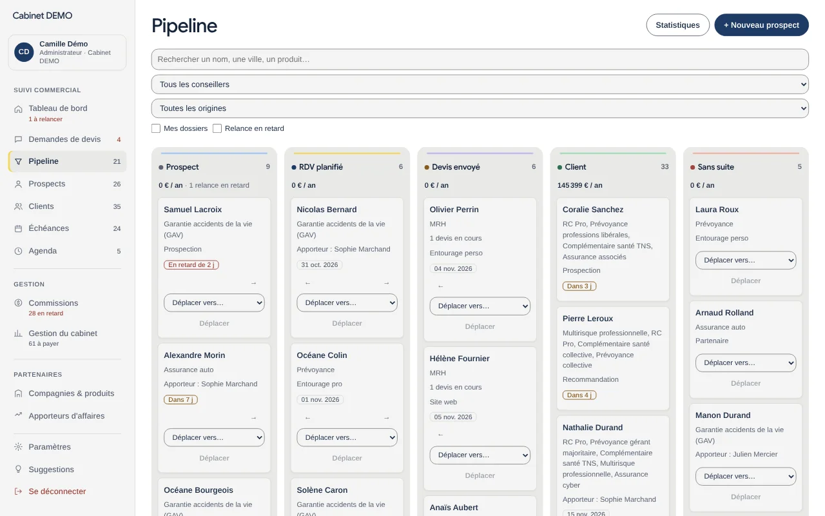Open the Coralie Sanchez client card
The image size is (825, 516).
point(613,250)
